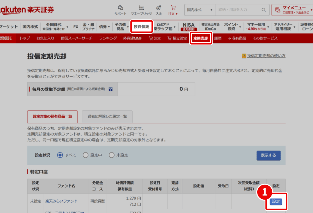Open the FX menu item
313x213 pixels.
(x=76, y=27)
